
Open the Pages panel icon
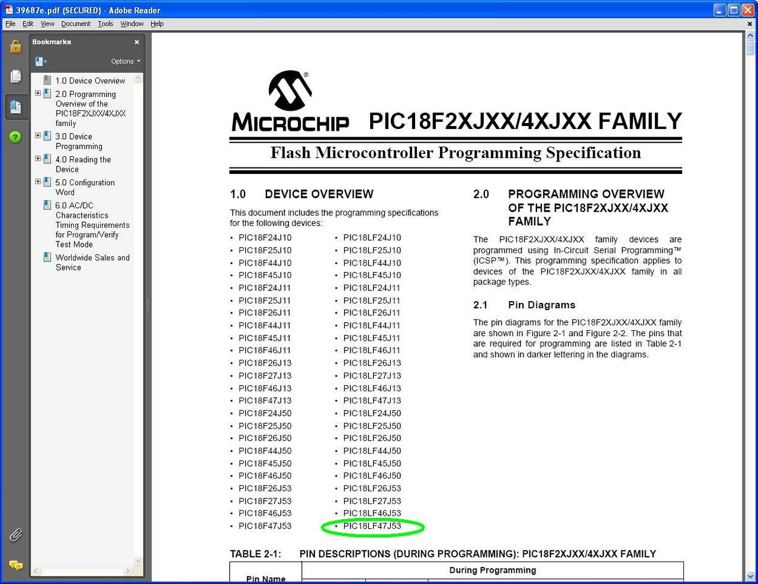point(15,76)
